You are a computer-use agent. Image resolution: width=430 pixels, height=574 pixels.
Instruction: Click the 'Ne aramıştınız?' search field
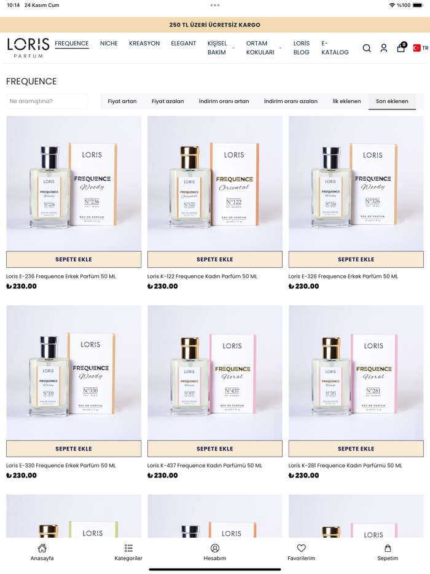click(47, 101)
